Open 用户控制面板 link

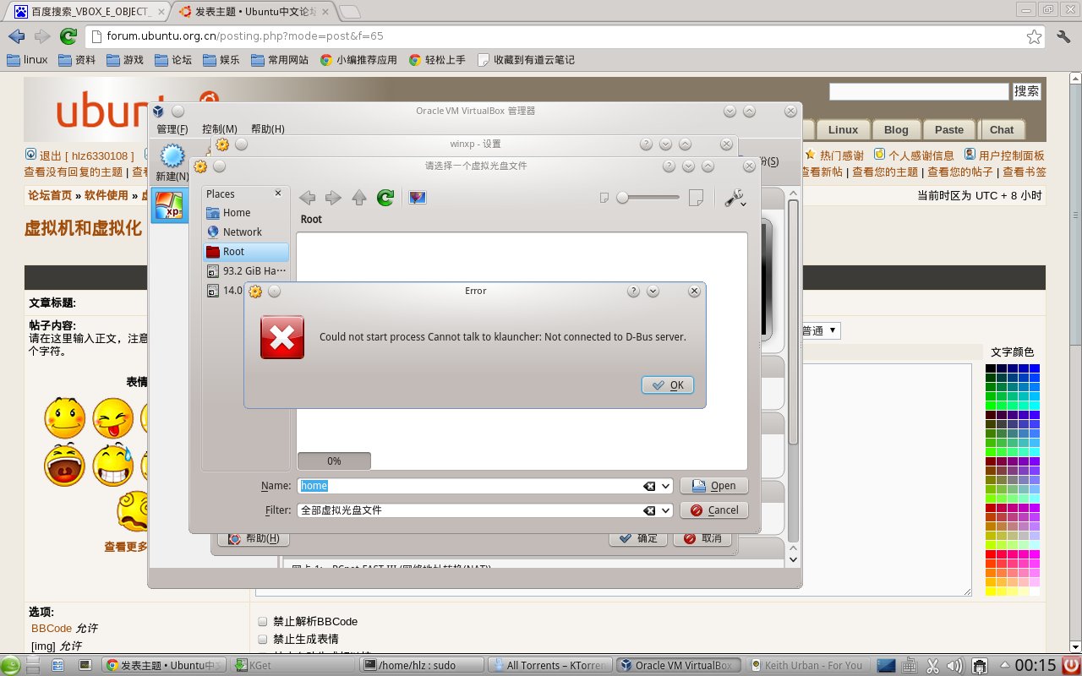[1011, 155]
